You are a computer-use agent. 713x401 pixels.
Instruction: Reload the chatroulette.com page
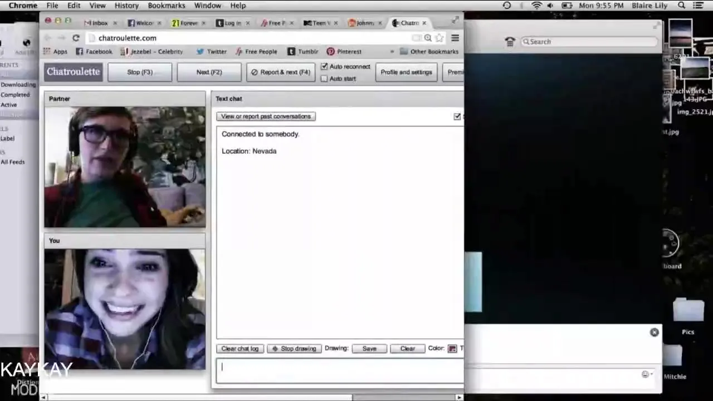click(x=76, y=38)
